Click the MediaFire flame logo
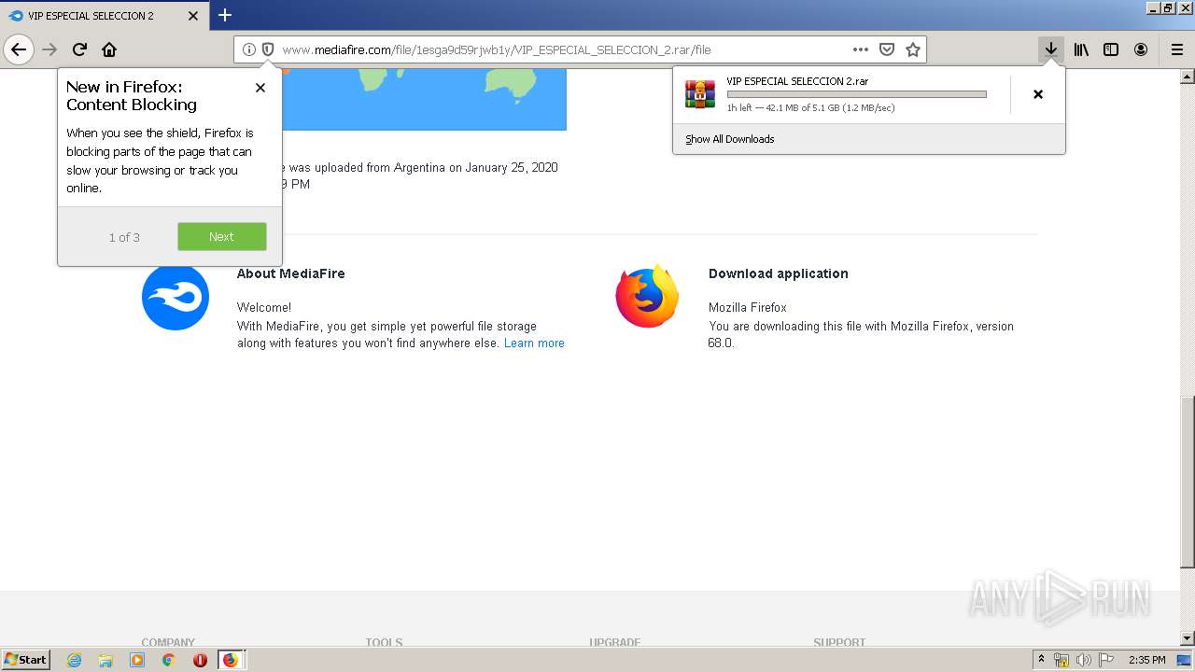This screenshot has height=672, width=1195. [176, 297]
